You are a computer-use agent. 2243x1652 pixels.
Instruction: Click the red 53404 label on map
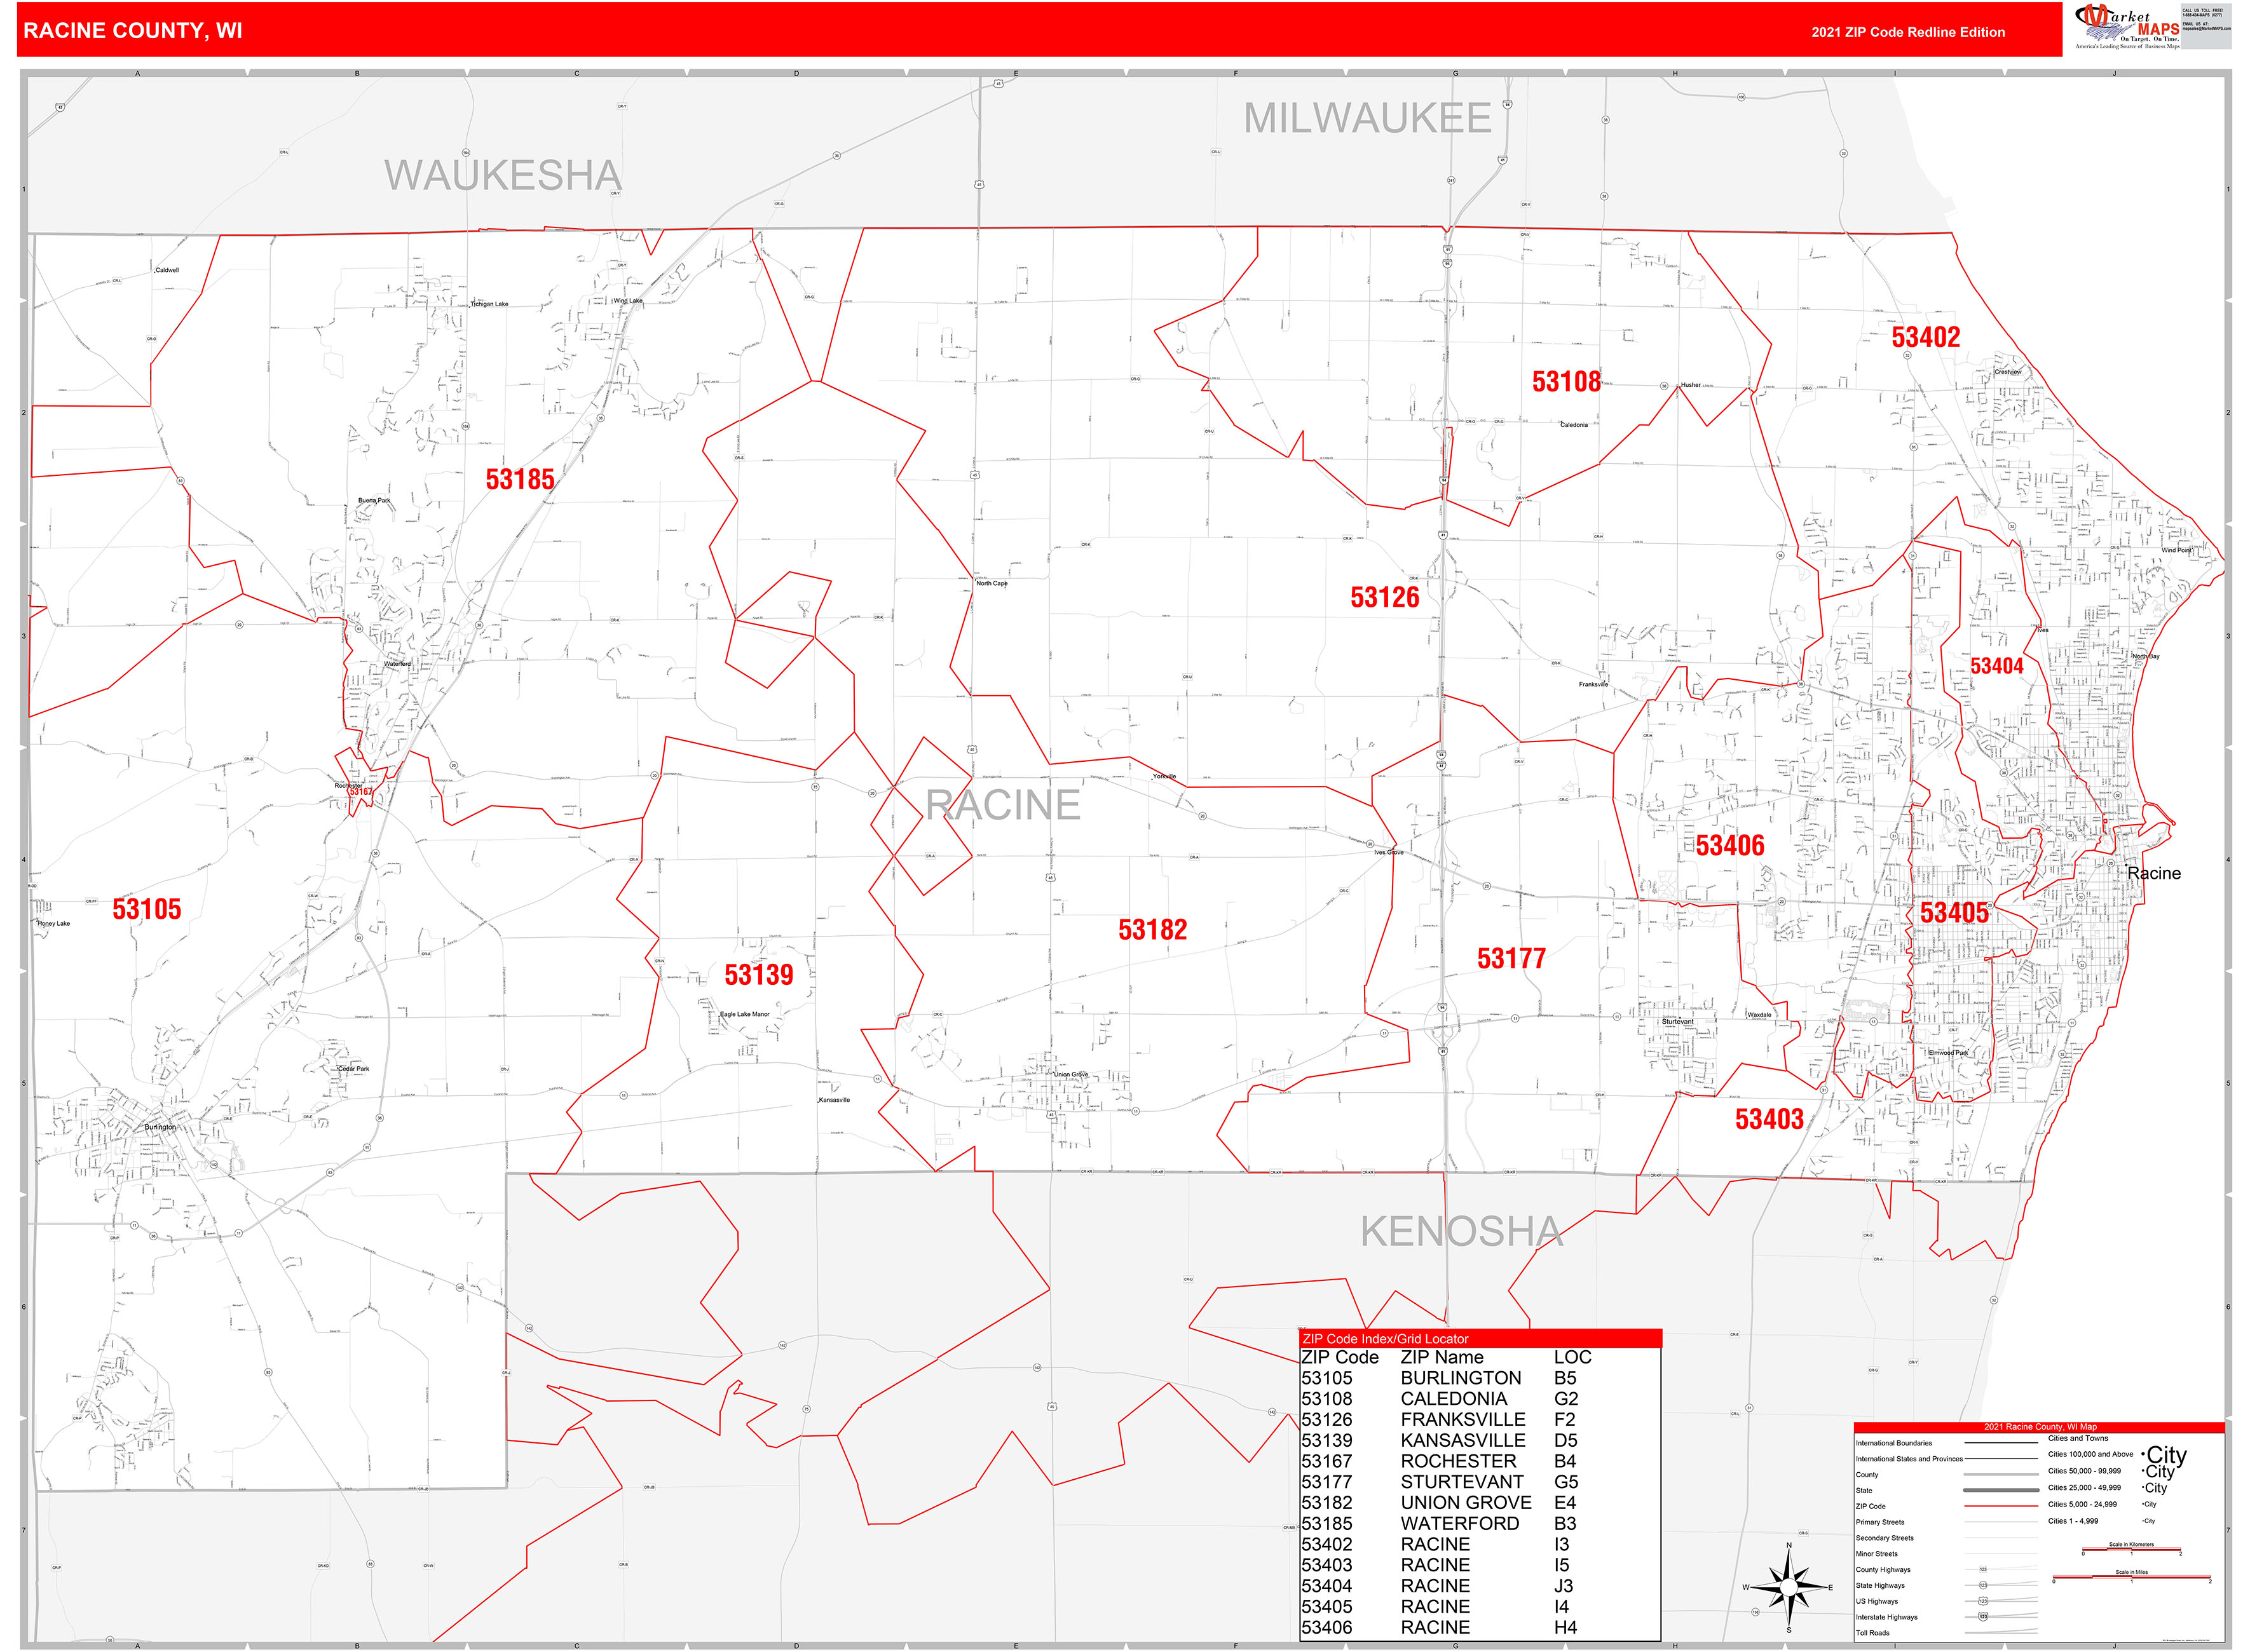[1997, 666]
